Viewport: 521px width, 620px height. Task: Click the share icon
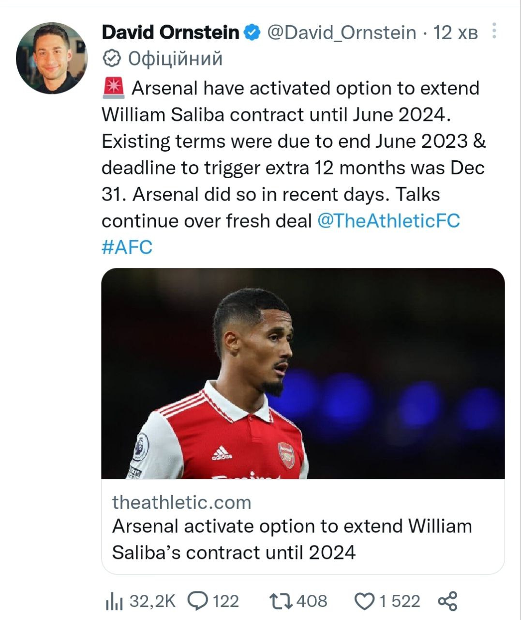pos(447,601)
